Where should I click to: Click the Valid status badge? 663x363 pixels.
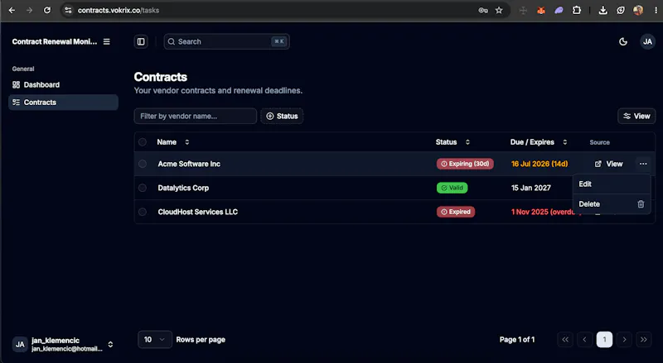(452, 188)
